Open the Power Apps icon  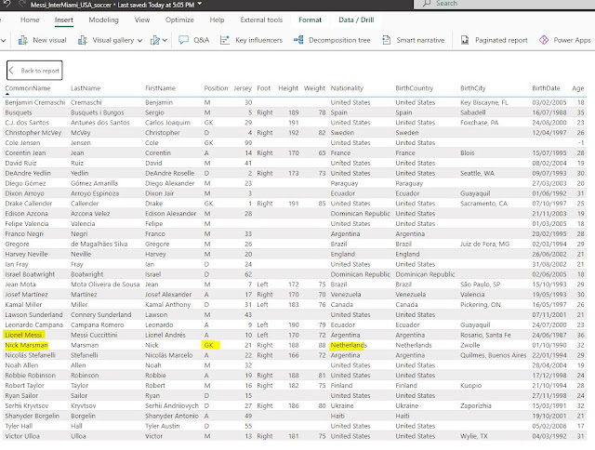(x=544, y=40)
